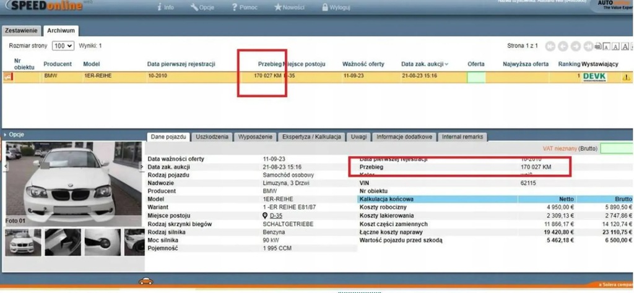Viewport: 634px width, 293px height.
Task: Expand the Opcje panel triangle
Action: coord(6,135)
